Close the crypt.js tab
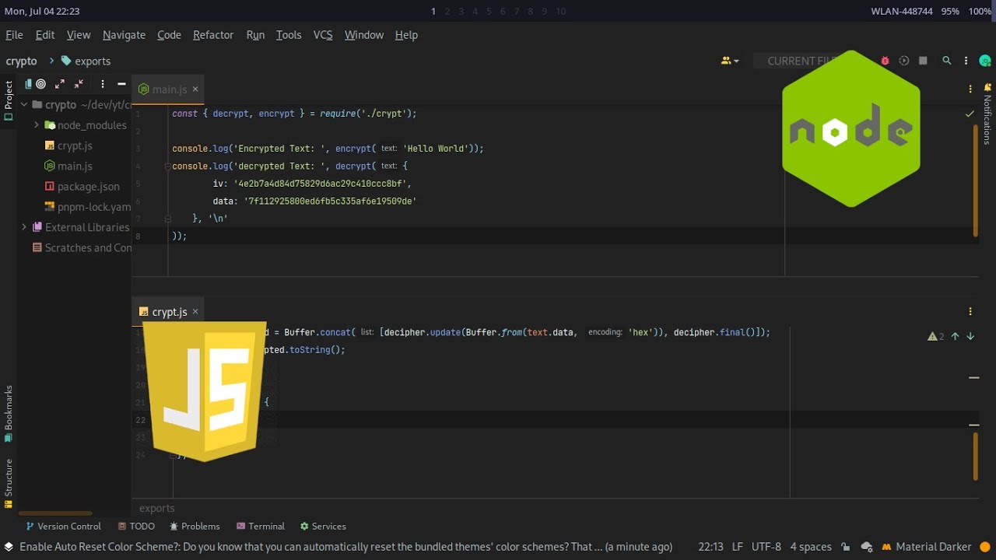The image size is (996, 560). [195, 311]
